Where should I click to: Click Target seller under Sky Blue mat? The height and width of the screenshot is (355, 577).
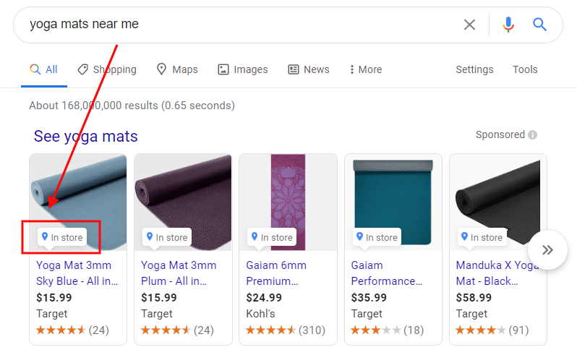pos(51,314)
